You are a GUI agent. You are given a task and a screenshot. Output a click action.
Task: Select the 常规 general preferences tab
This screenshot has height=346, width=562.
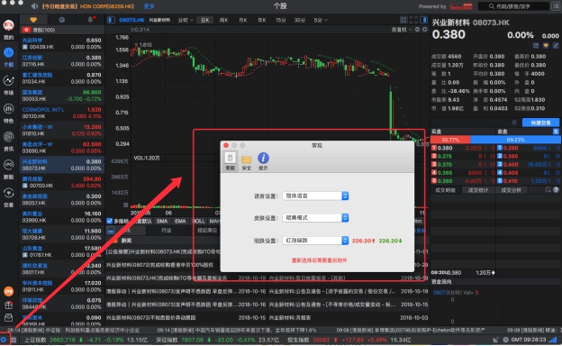[230, 161]
